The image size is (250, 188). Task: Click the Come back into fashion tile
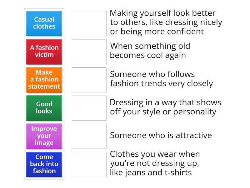[x=44, y=164]
